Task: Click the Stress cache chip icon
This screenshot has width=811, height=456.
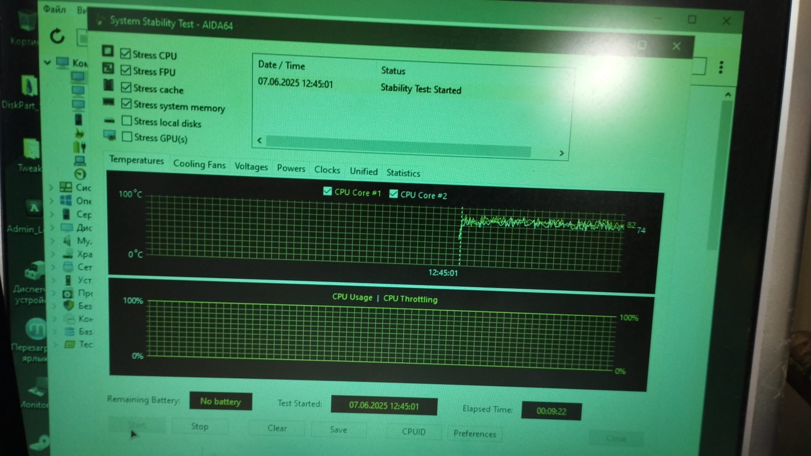Action: pyautogui.click(x=109, y=85)
